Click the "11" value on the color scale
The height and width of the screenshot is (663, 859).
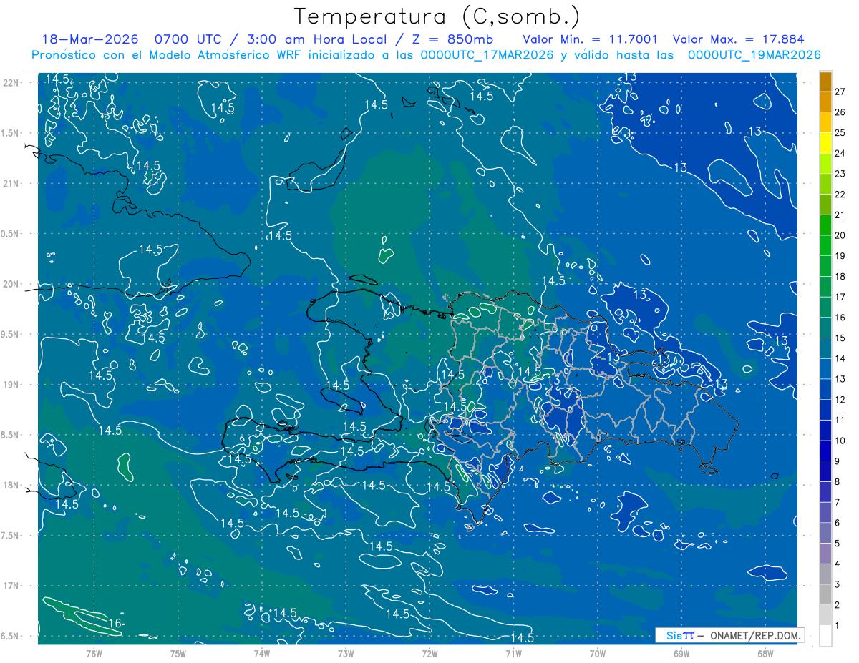pos(840,420)
